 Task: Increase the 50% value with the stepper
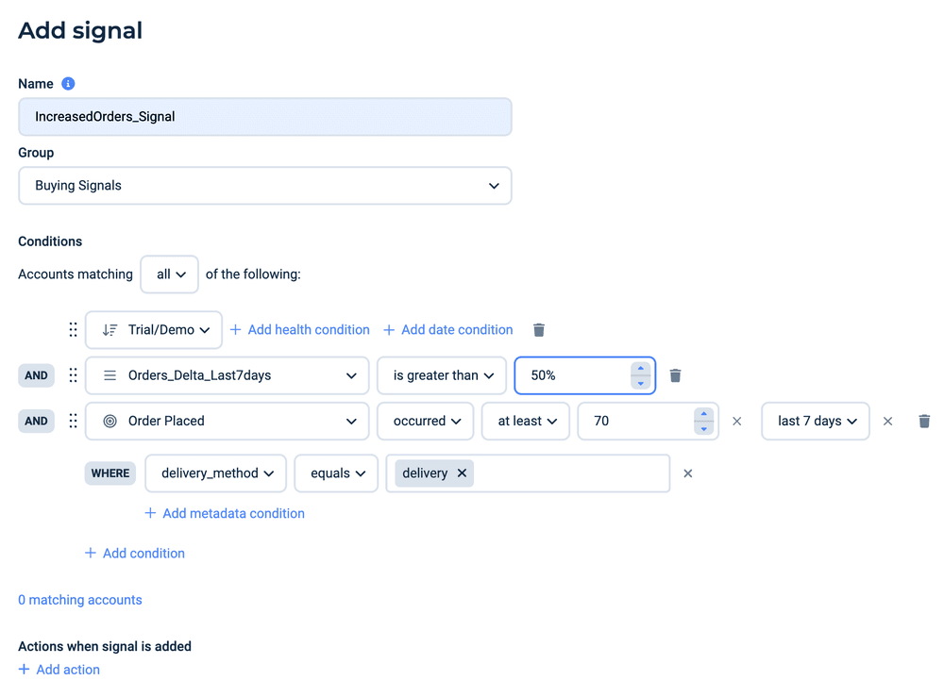click(x=641, y=369)
